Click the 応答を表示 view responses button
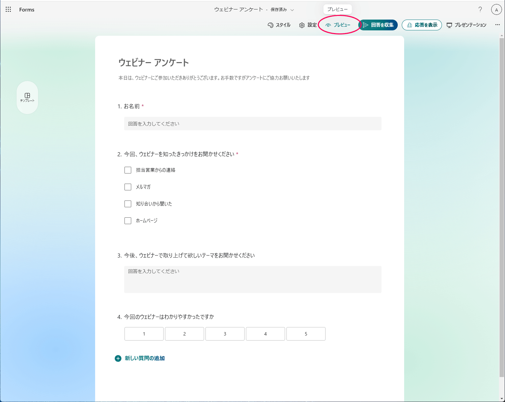 422,25
